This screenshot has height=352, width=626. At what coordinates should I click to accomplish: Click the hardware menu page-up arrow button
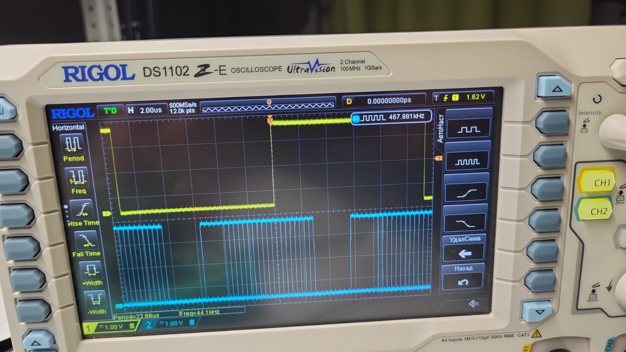554,88
